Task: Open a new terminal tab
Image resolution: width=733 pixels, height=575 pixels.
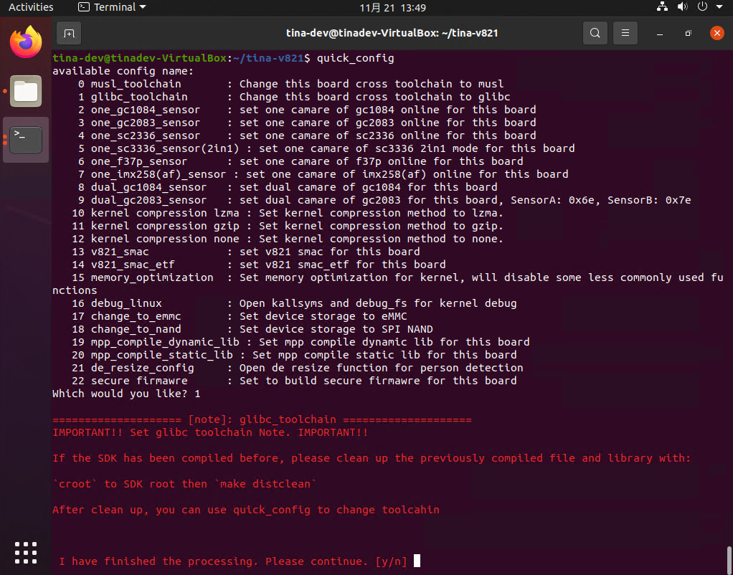Action: (x=68, y=33)
